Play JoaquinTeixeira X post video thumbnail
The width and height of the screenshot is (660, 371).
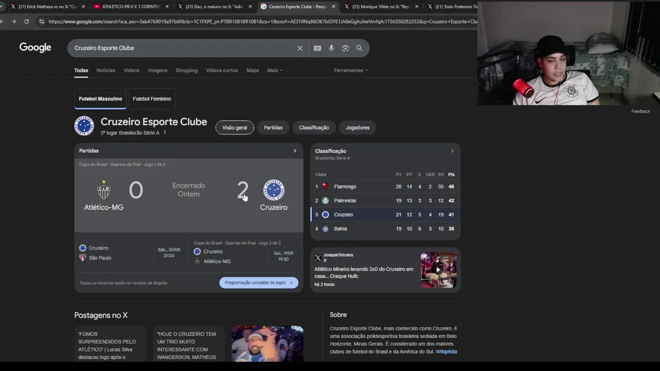[x=438, y=269]
